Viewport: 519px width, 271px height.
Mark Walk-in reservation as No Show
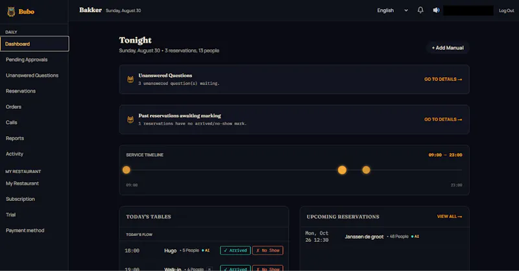(x=268, y=268)
